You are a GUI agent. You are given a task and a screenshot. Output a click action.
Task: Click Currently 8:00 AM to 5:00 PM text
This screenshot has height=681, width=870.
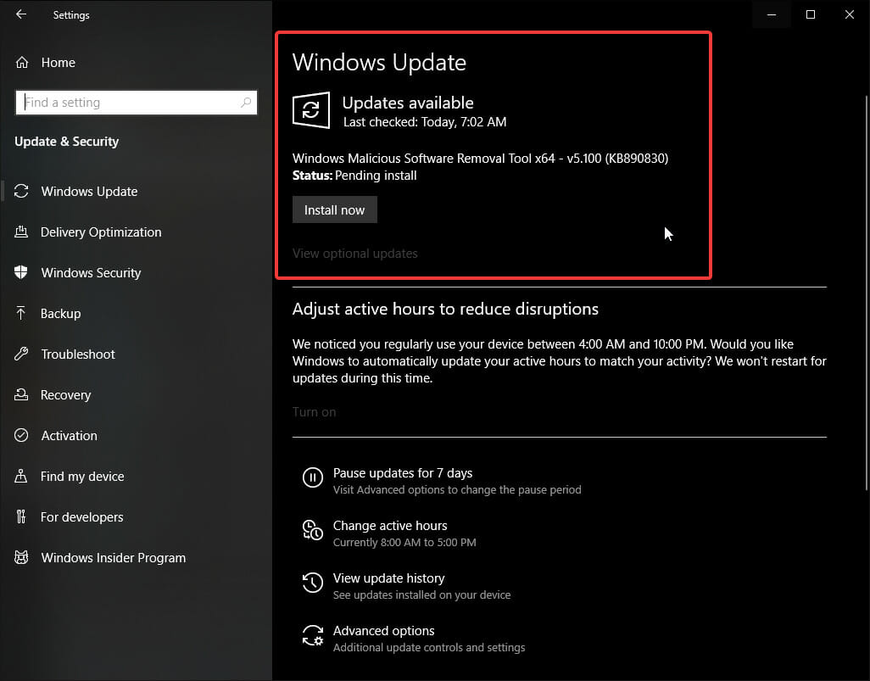pyautogui.click(x=404, y=542)
